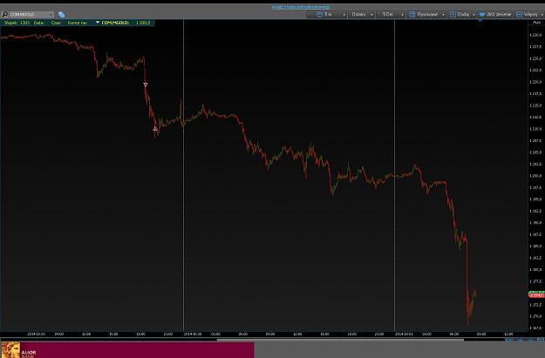
Task: Expand the Dodaj dropdown arrow
Action: coord(473,15)
